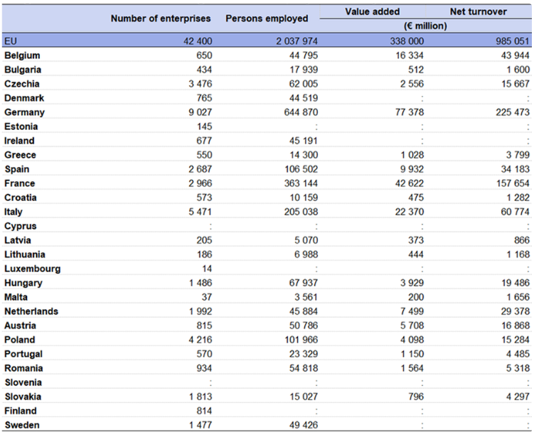This screenshot has height=439, width=534.
Task: Select the Netherlands row label
Action: 31,311
